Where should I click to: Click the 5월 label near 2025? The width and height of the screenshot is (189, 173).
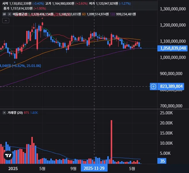pos(42,168)
